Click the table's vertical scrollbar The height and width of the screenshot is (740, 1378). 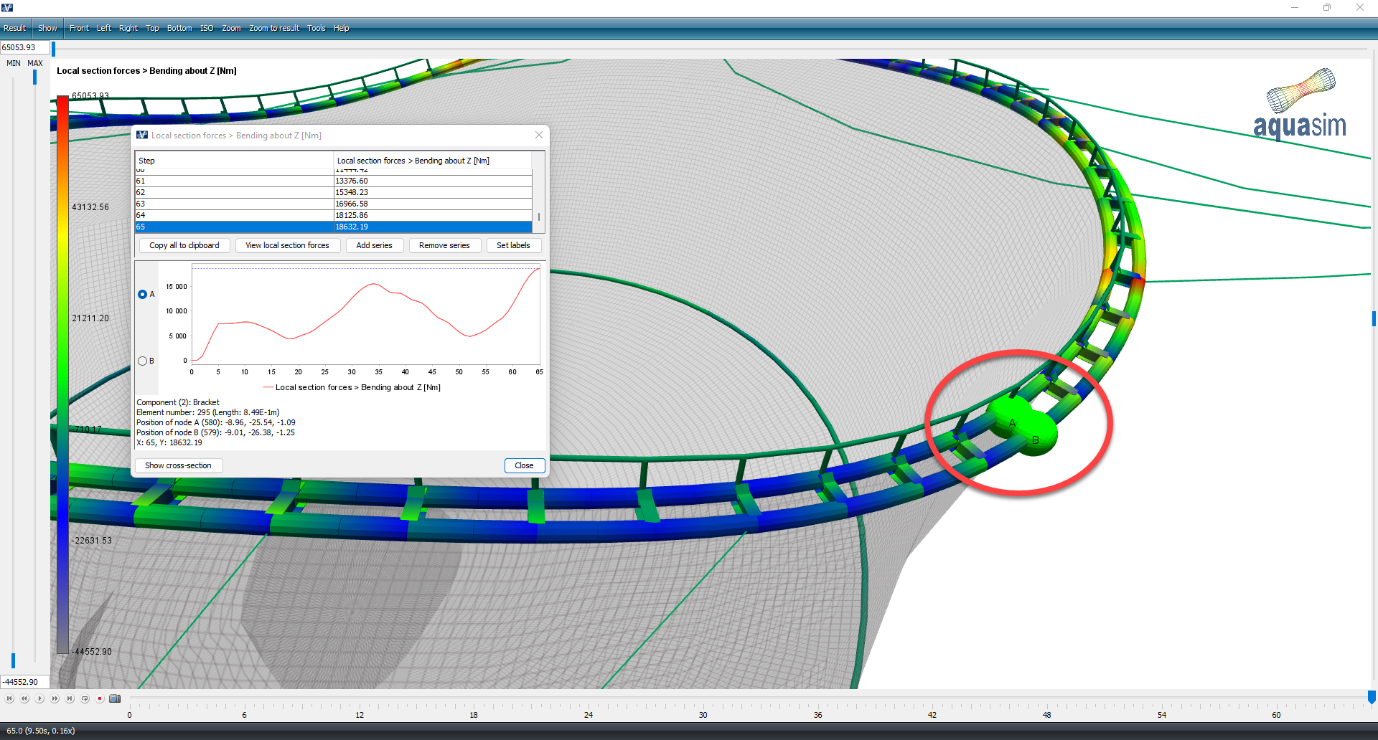coord(539,216)
